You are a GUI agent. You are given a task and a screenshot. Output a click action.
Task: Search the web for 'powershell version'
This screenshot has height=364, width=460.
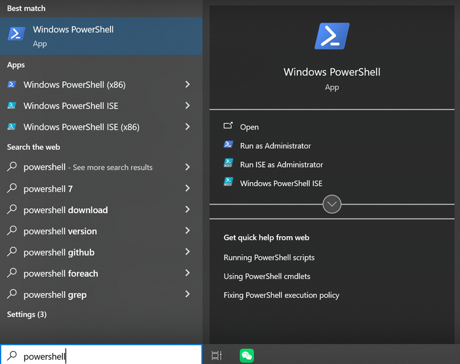tap(101, 231)
